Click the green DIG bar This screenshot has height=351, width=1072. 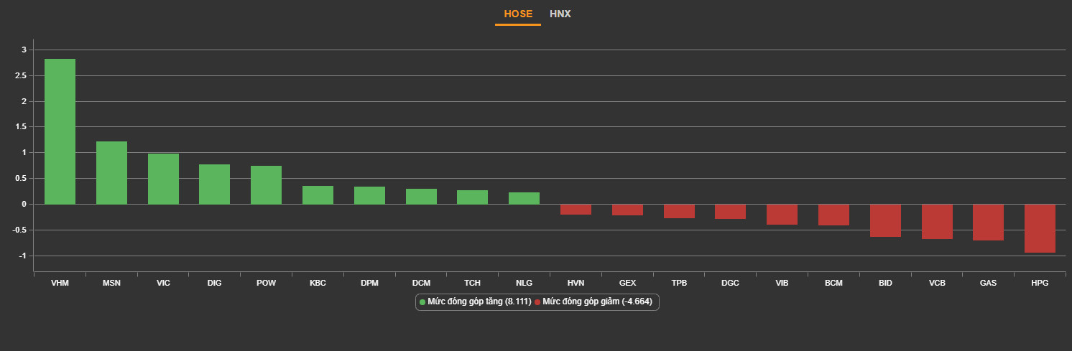214,184
